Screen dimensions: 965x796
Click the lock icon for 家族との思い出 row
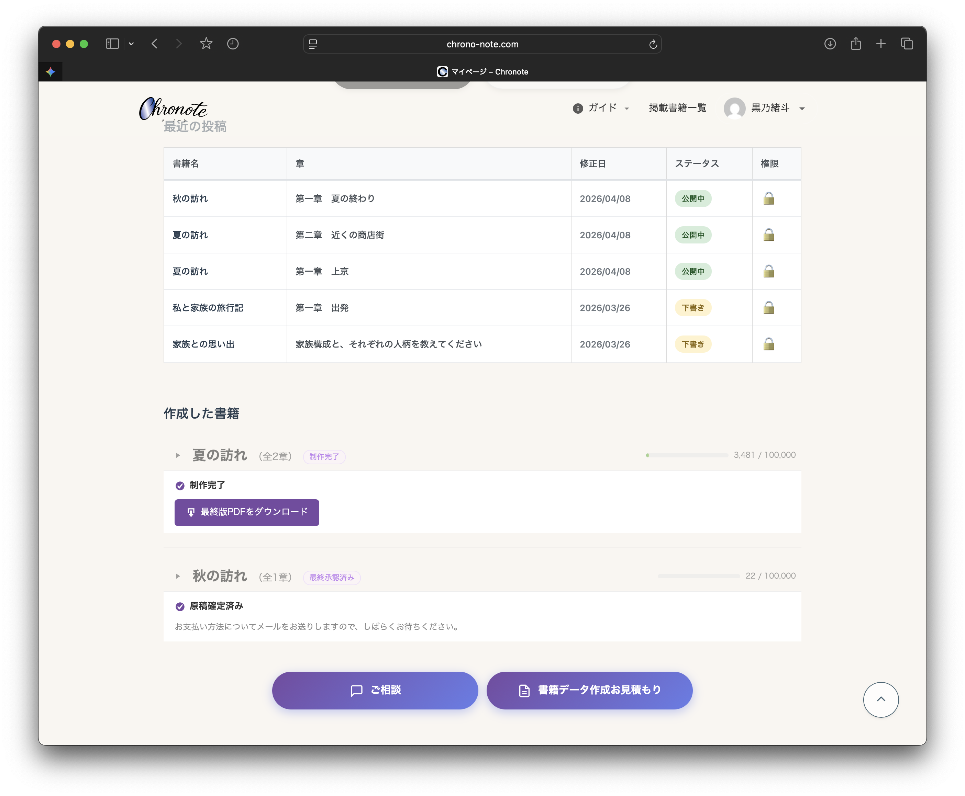(769, 344)
